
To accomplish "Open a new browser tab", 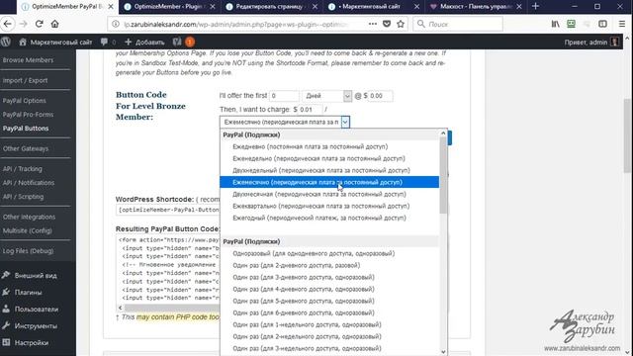I will point(535,7).
